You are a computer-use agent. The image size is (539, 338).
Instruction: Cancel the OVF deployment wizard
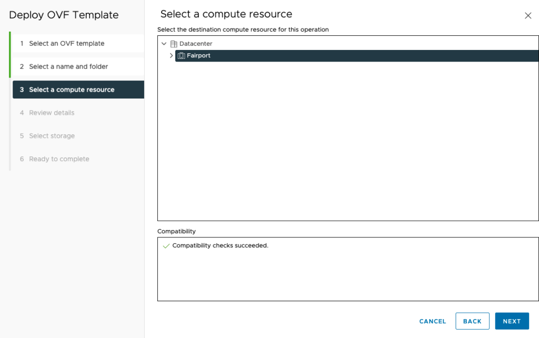click(x=433, y=321)
